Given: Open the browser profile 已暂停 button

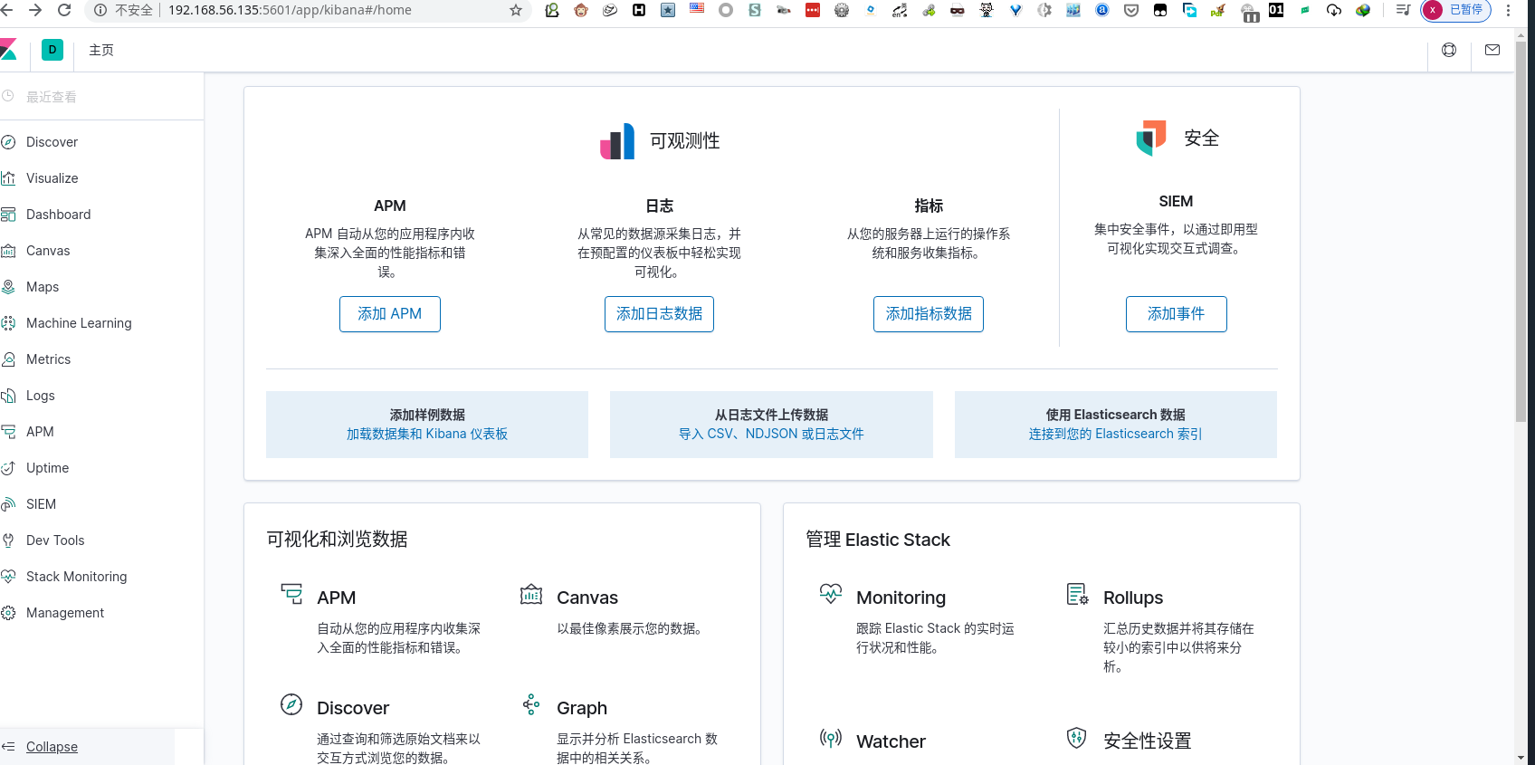Looking at the screenshot, I should [1455, 10].
